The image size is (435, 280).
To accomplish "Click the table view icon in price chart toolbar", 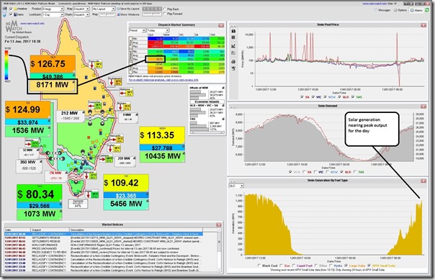I will pos(233,37).
